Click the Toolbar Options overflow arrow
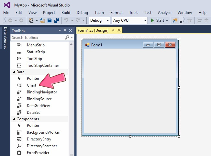Image resolution: width=211 pixels, height=156 pixels. (181, 22)
